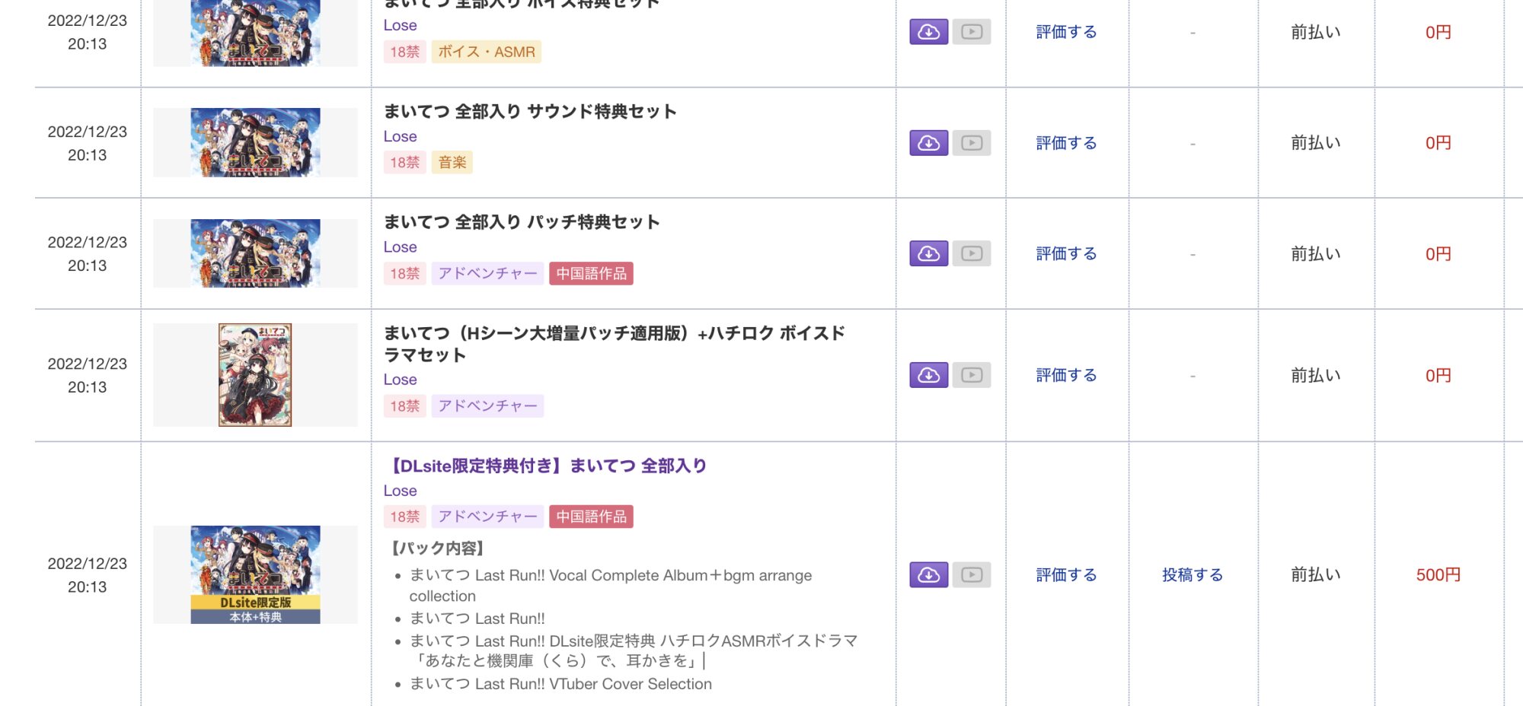Screen dimensions: 1523x706
Task: Play the サウンド特典セット in browser
Action: coord(971,143)
